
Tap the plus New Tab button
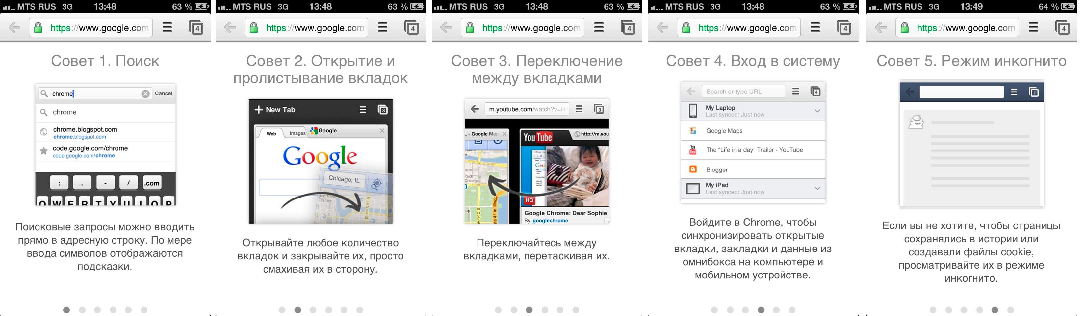pos(275,110)
